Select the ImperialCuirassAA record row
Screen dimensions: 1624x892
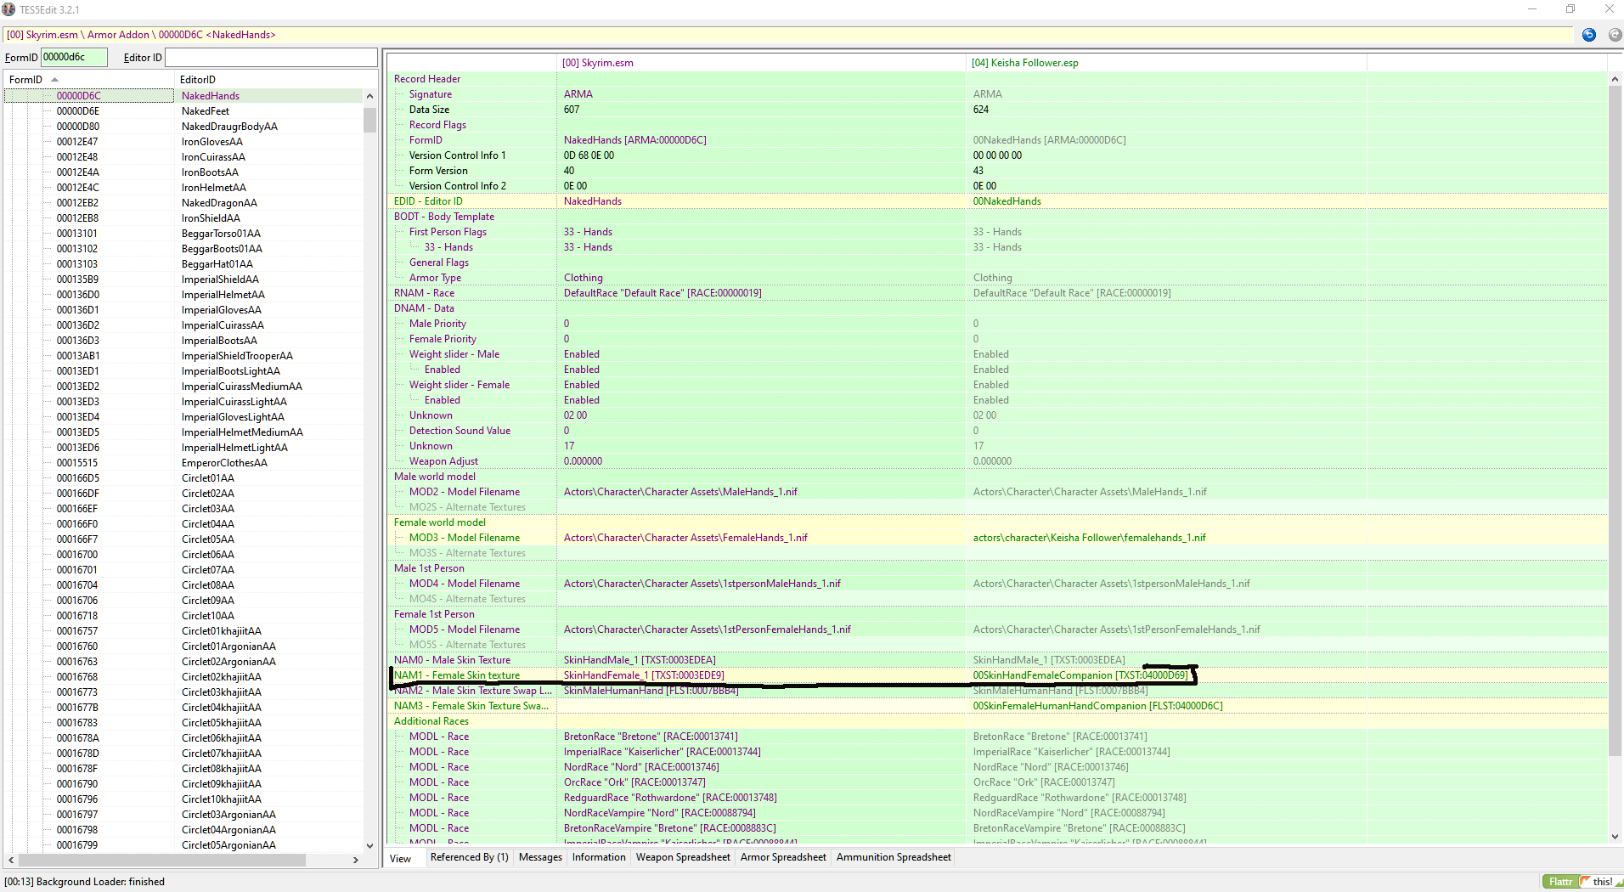click(x=183, y=325)
